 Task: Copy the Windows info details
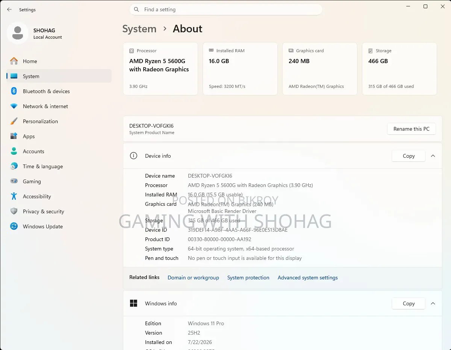409,303
